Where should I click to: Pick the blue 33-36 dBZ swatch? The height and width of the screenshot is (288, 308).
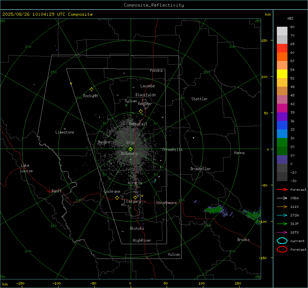tap(282, 125)
